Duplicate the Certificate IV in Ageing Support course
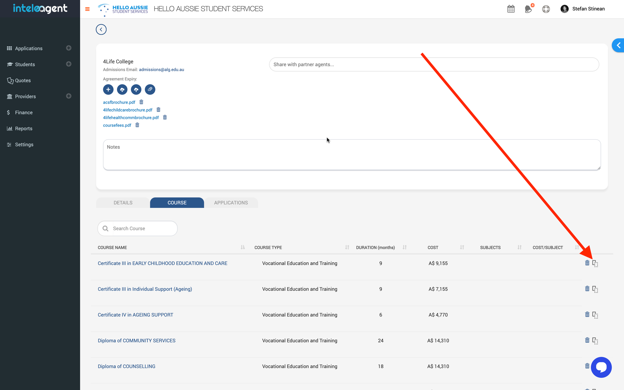 tap(595, 315)
